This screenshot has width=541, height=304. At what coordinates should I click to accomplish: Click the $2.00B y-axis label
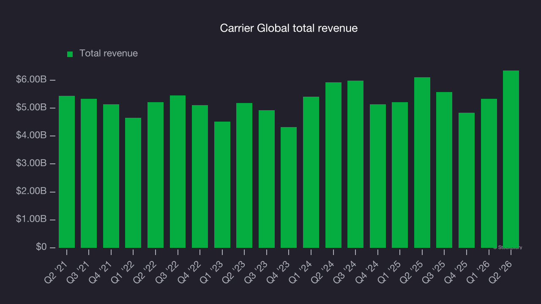[31, 192]
